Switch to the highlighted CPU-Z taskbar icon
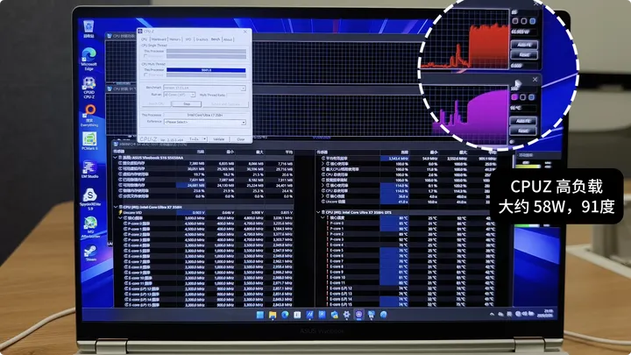Image resolution: width=631 pixels, height=355 pixels. point(359,315)
